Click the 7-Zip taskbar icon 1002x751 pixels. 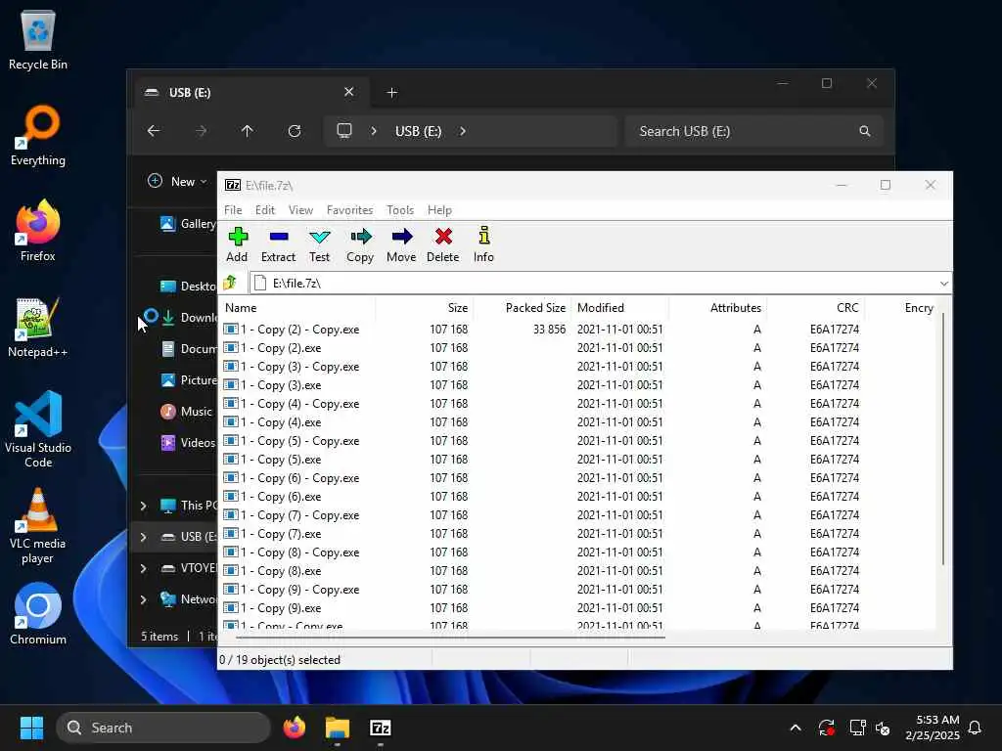click(381, 728)
